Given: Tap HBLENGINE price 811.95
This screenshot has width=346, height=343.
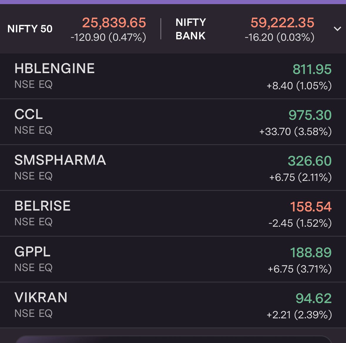Looking at the screenshot, I should tap(312, 69).
